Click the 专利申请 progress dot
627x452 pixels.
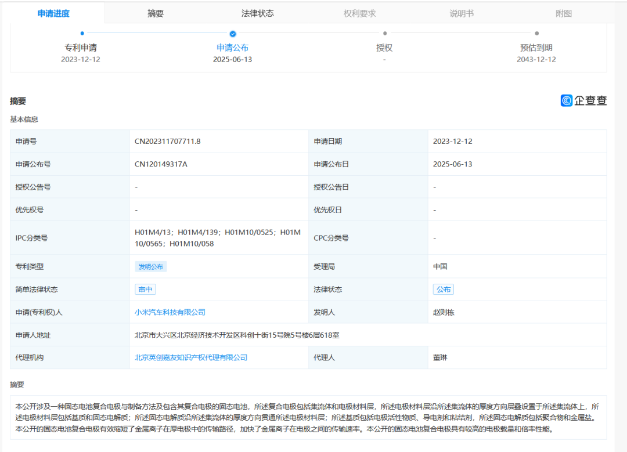pyautogui.click(x=82, y=34)
